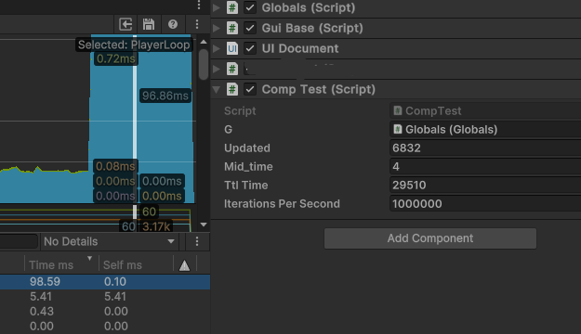Open the profiler help icon
The height and width of the screenshot is (334, 581).
[173, 24]
